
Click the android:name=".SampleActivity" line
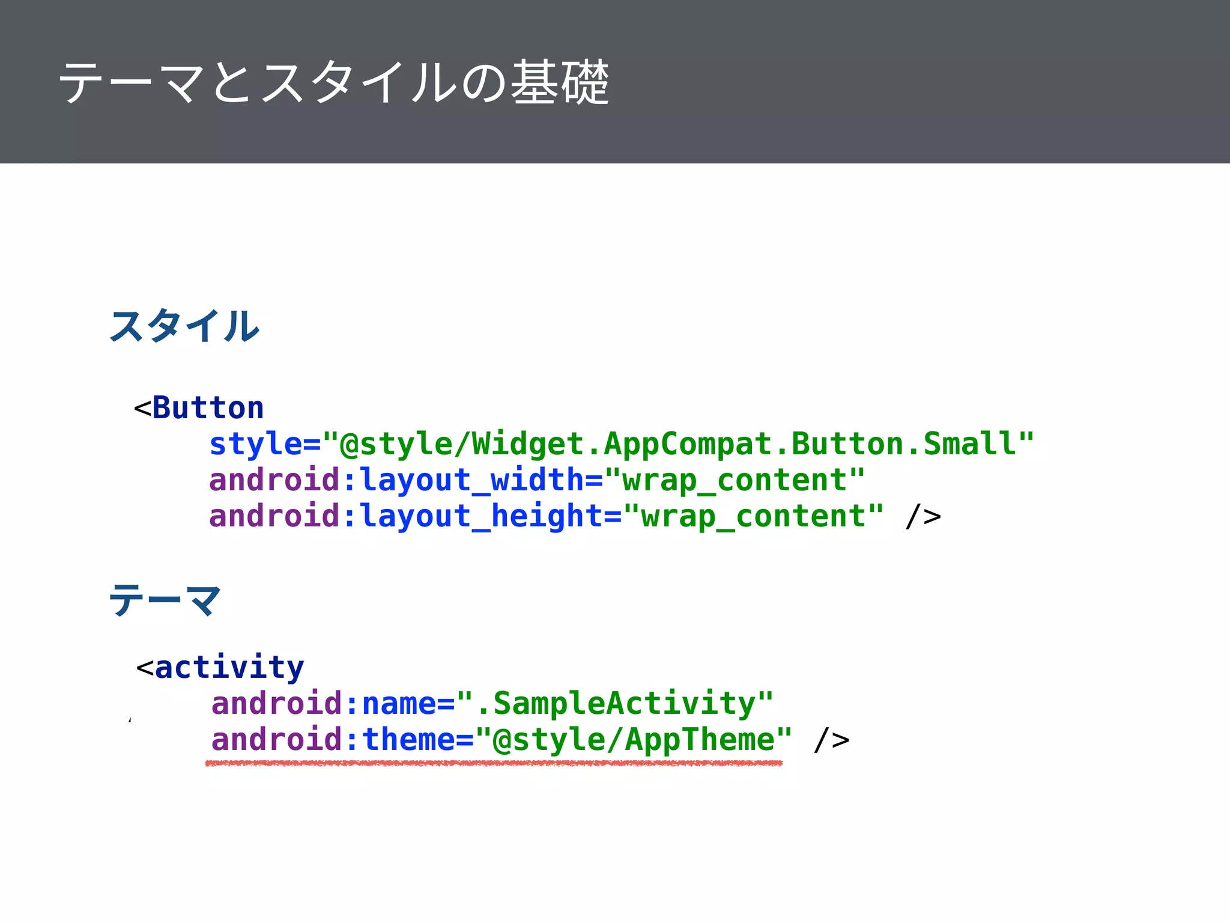click(492, 704)
